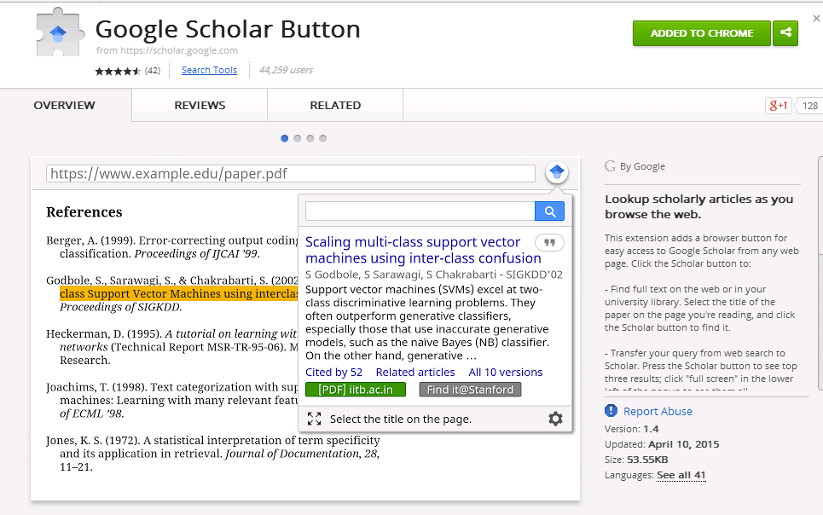
Task: Click the cite quotation mark icon
Action: point(549,243)
